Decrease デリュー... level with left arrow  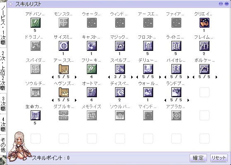click(137, 77)
